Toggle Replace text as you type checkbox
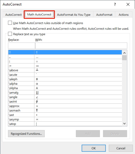This screenshot has height=154, width=135. pos(10,34)
